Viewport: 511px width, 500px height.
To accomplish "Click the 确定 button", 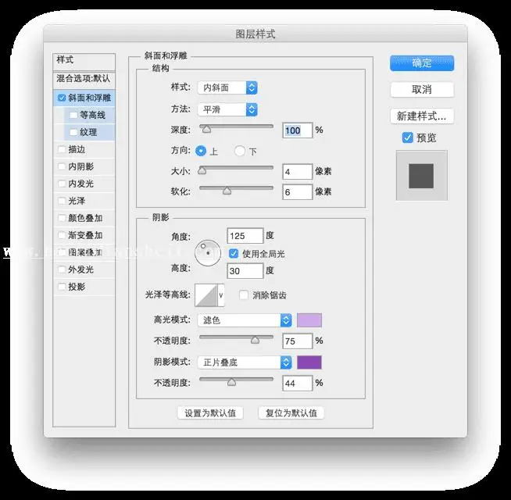I will point(422,63).
